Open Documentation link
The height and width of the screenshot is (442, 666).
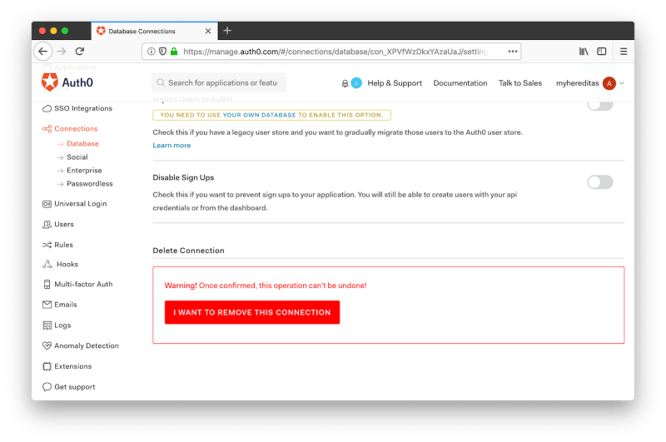click(460, 83)
